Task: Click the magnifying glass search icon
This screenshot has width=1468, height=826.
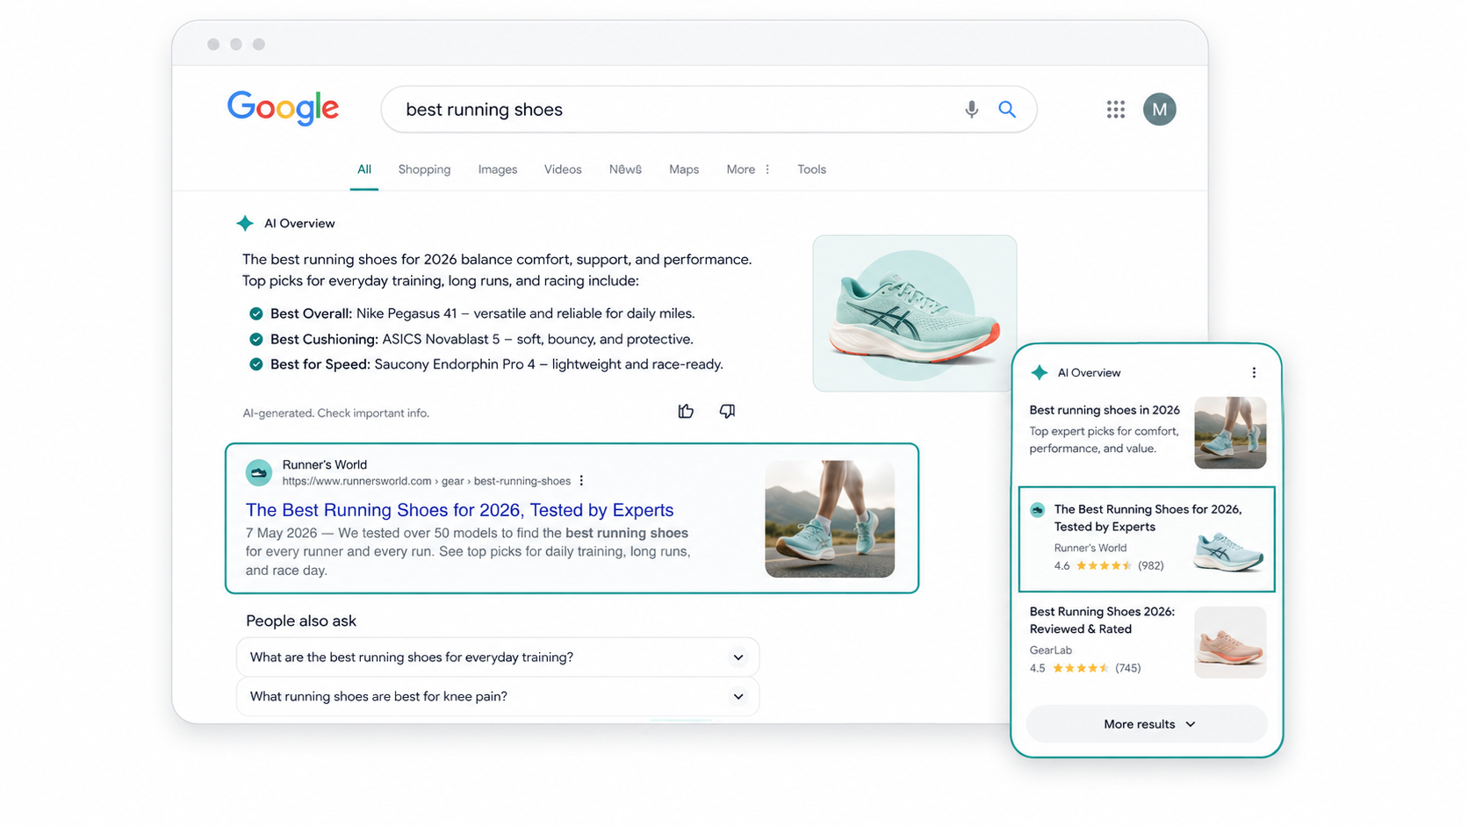Action: [x=1007, y=109]
